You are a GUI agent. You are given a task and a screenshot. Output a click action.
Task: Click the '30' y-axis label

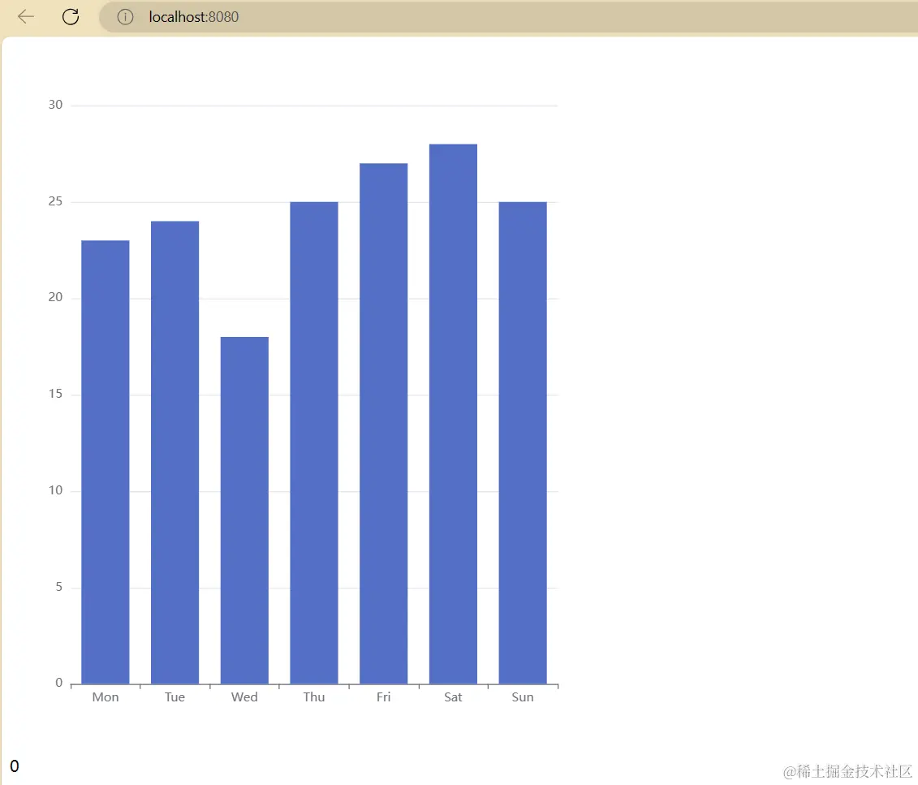(x=55, y=105)
